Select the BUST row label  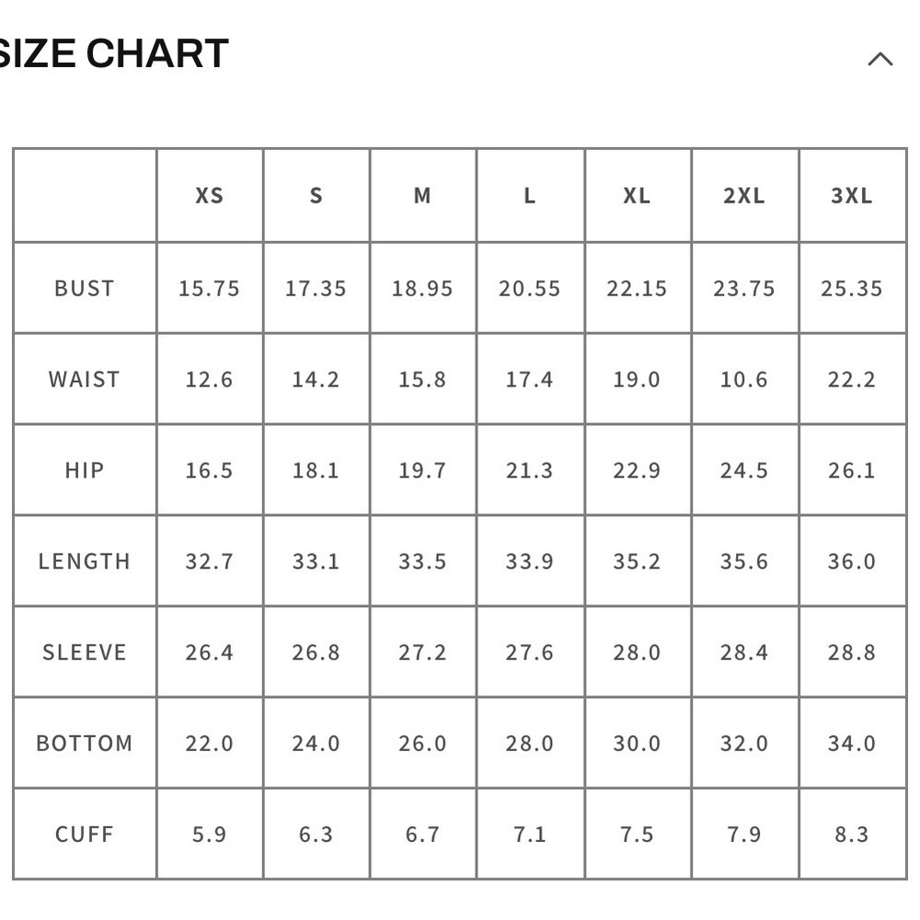pyautogui.click(x=85, y=288)
